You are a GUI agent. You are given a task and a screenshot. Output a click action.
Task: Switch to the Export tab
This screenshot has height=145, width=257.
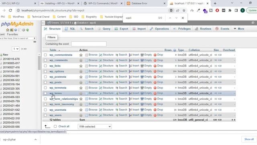pyautogui.click(x=121, y=29)
